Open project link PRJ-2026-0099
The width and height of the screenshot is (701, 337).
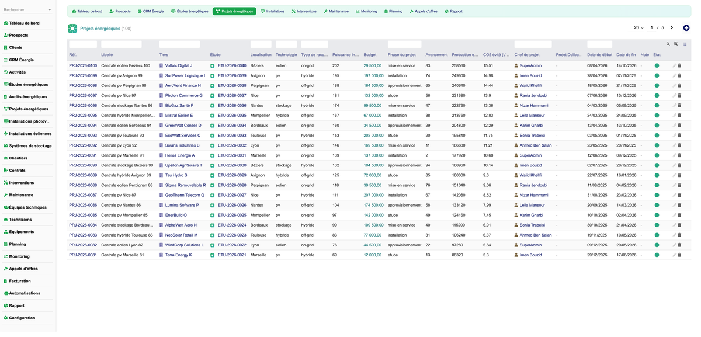coord(83,76)
